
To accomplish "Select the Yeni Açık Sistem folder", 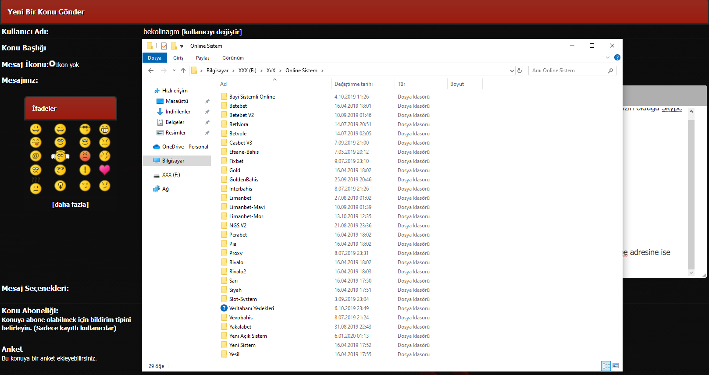I will tap(248, 336).
